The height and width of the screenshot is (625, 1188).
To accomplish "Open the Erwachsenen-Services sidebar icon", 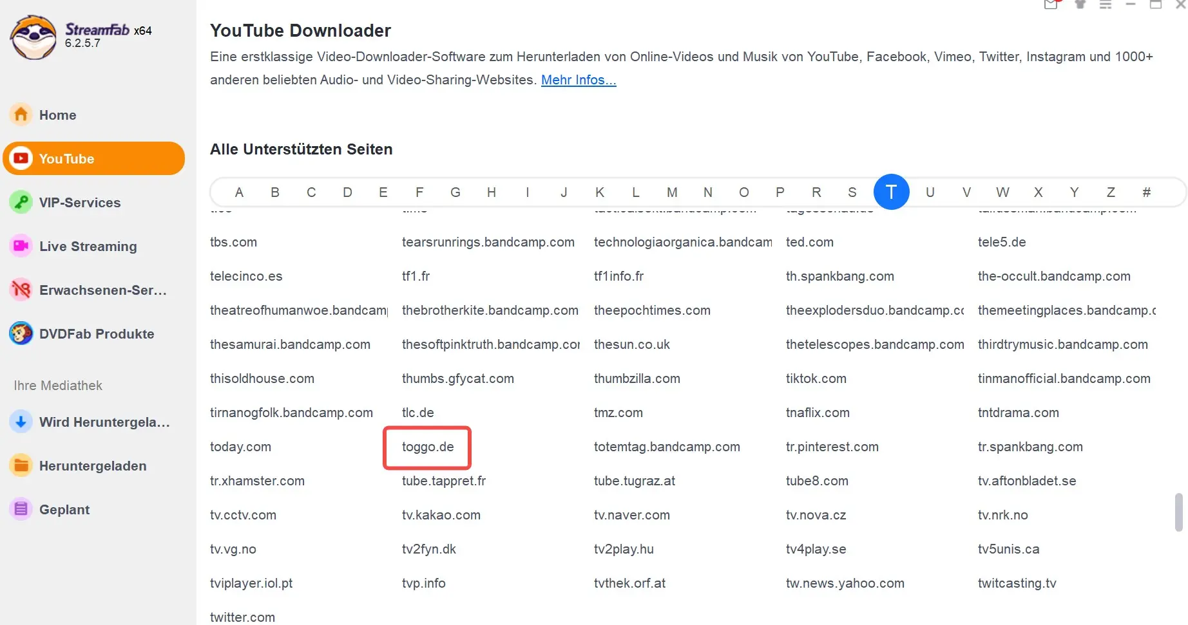I will tap(21, 290).
